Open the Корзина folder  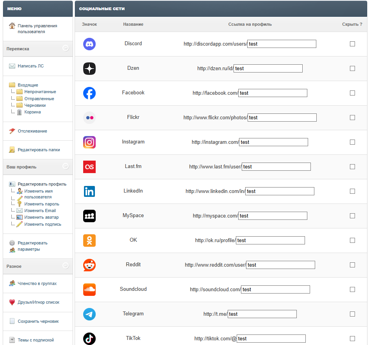(32, 112)
